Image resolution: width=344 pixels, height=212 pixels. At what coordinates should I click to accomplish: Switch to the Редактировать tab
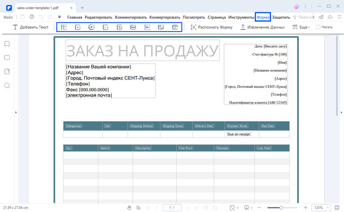coord(98,17)
